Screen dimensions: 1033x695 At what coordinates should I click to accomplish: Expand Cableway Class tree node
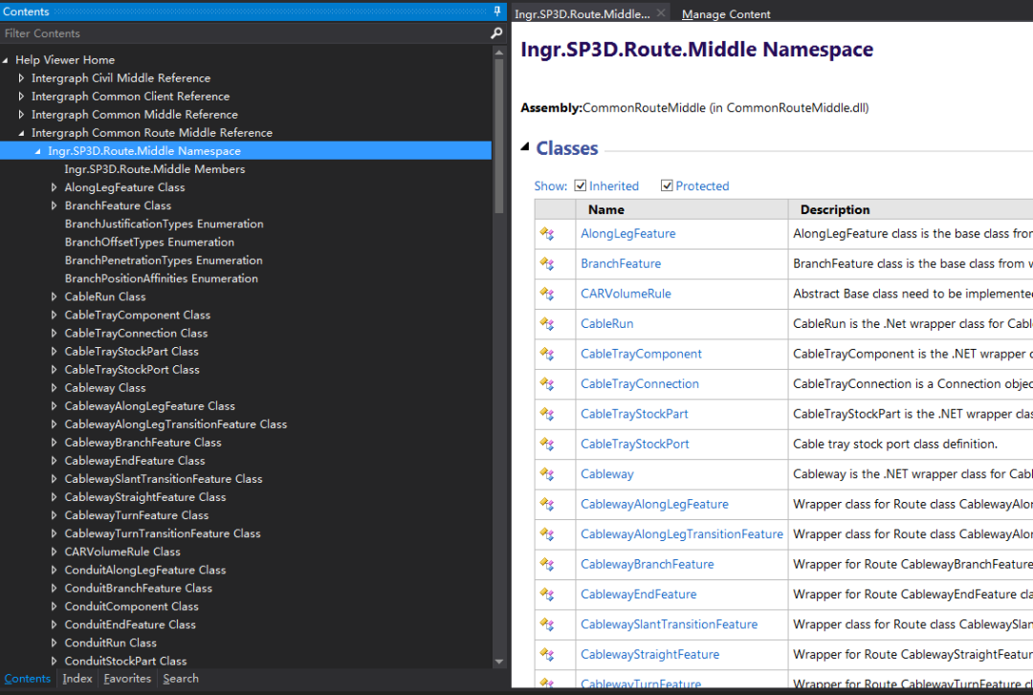pyautogui.click(x=54, y=388)
